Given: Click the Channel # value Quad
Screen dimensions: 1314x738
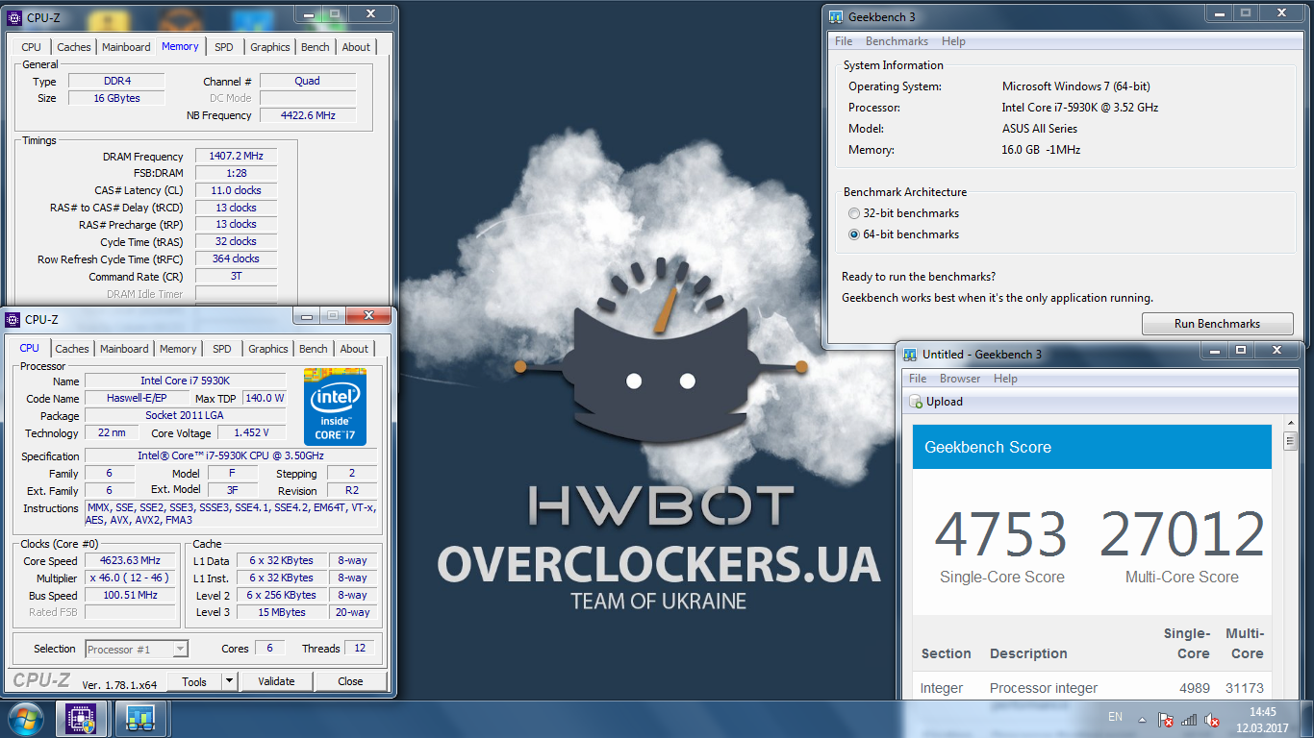Looking at the screenshot, I should pyautogui.click(x=307, y=81).
